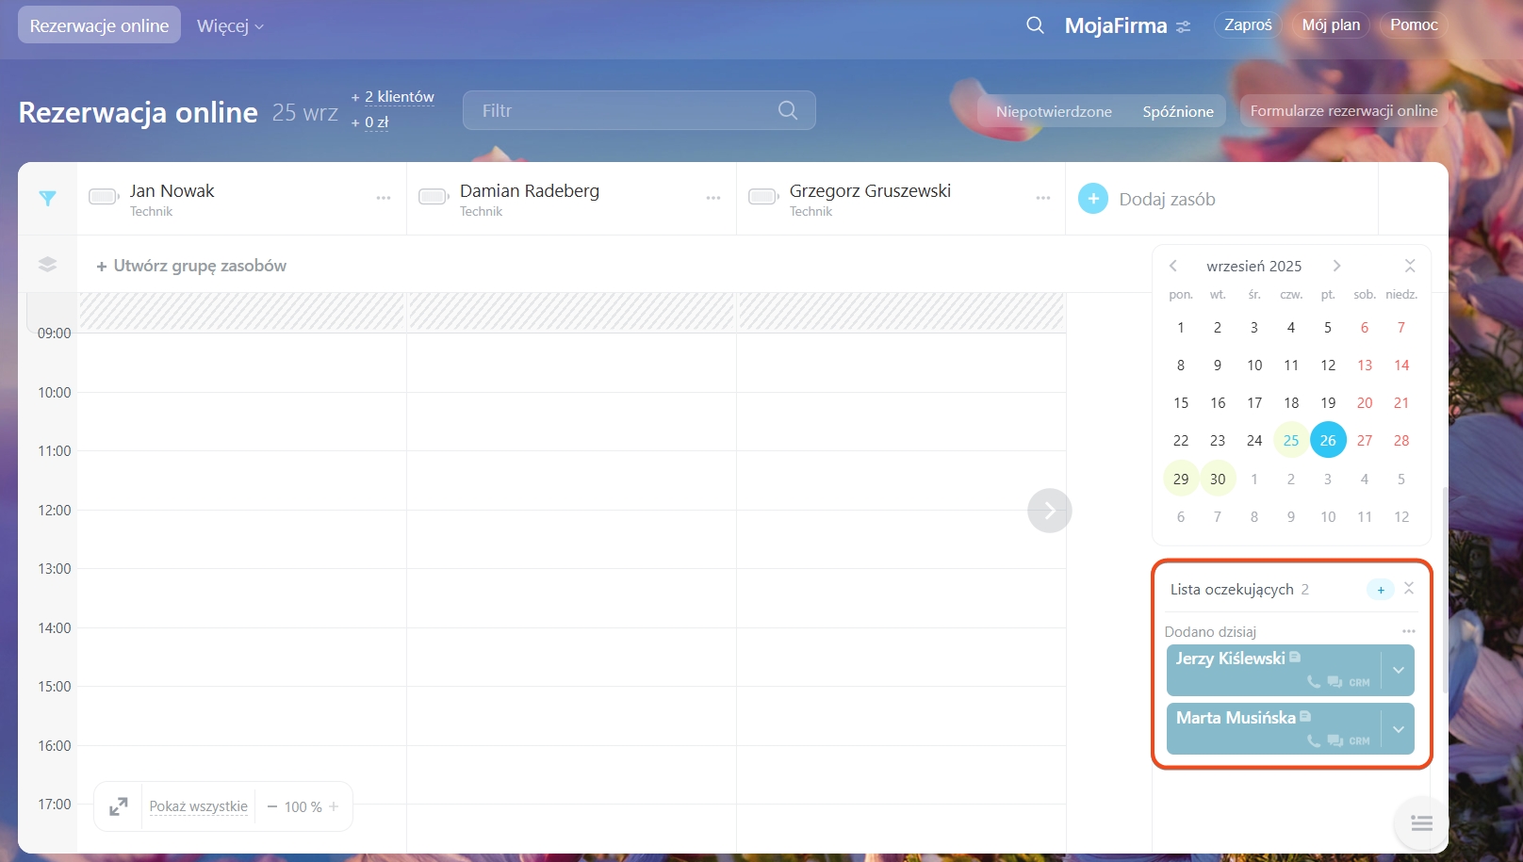This screenshot has height=862, width=1523.
Task: Click Jerzy Kiślewski waiting list card name
Action: [x=1231, y=659]
